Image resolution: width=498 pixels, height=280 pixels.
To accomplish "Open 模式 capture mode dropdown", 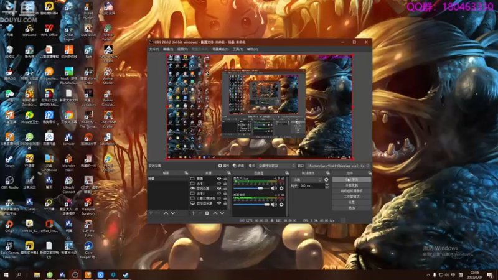I will click(276, 166).
